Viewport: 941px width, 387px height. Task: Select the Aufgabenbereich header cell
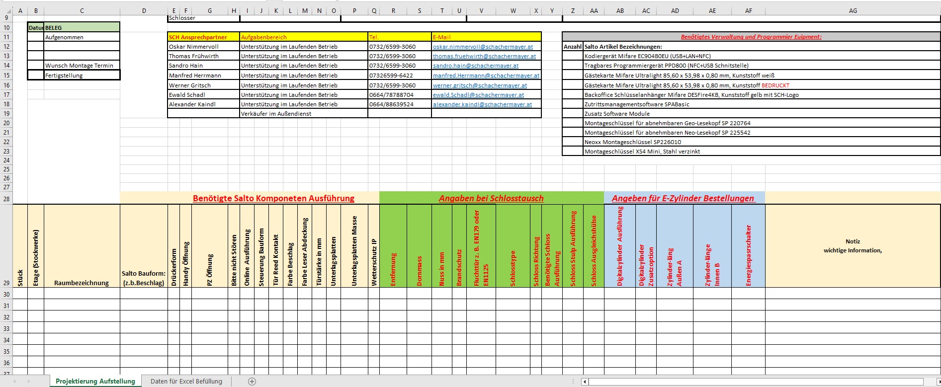coord(304,37)
